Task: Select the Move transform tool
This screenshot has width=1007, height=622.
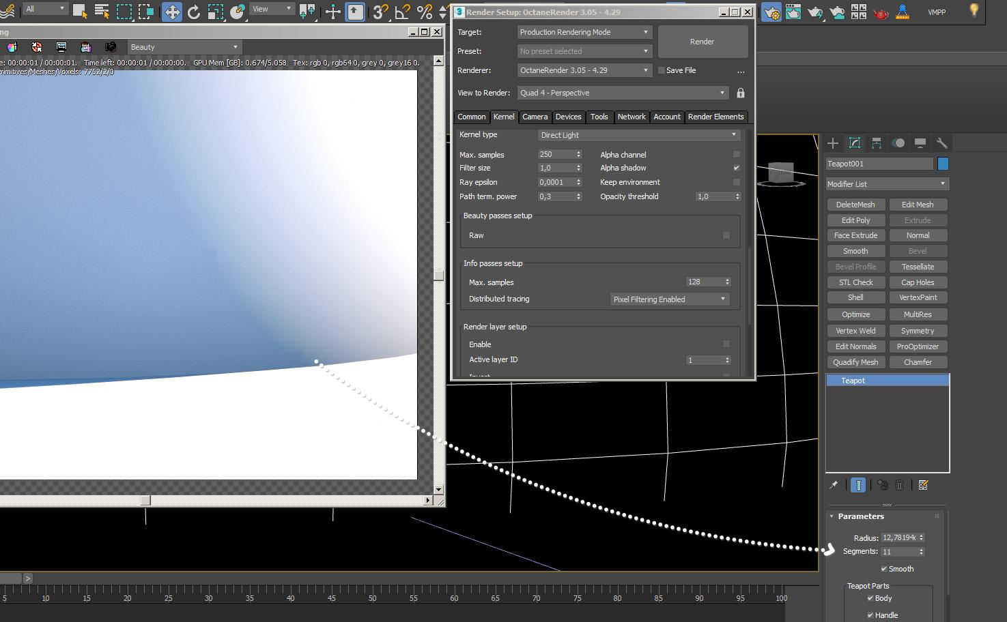Action: pos(172,12)
